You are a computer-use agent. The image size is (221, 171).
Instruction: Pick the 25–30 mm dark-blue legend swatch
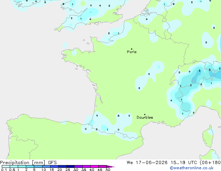click(x=70, y=166)
